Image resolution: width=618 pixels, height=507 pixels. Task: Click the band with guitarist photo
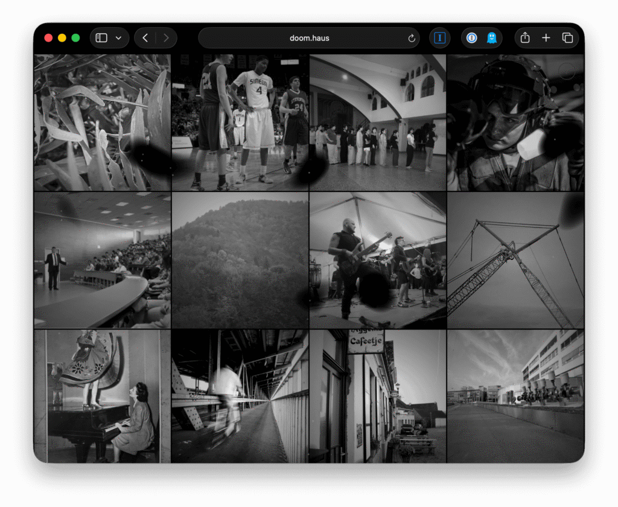coord(377,260)
